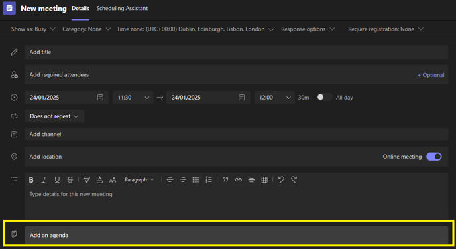
Task: Open start date calendar picker icon
Action: (100, 97)
